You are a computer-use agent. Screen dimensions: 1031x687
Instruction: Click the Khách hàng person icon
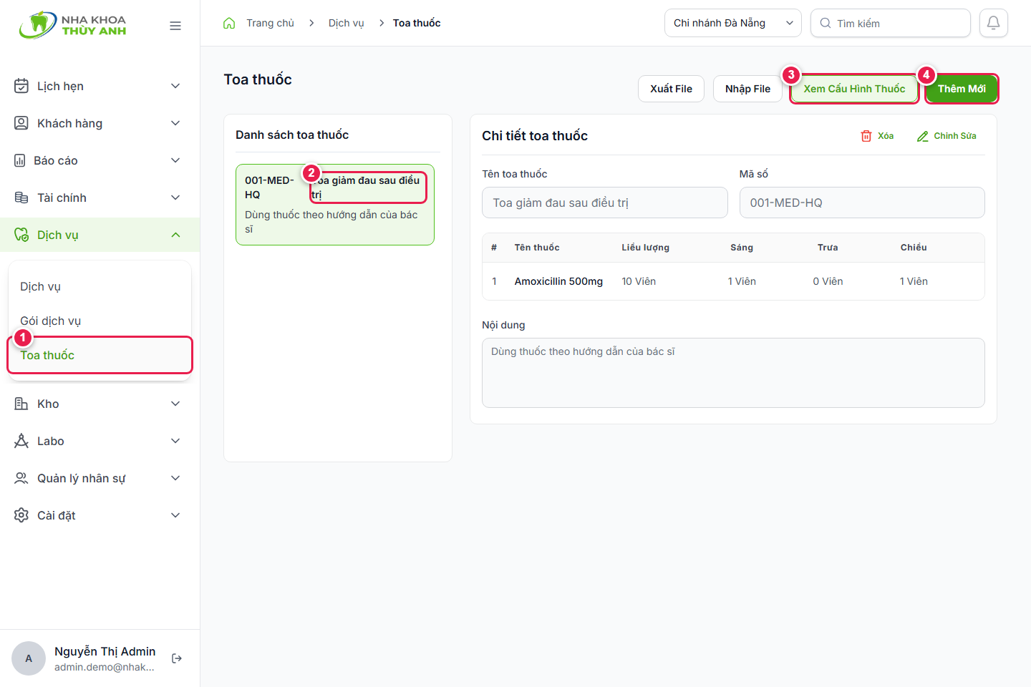coord(21,123)
